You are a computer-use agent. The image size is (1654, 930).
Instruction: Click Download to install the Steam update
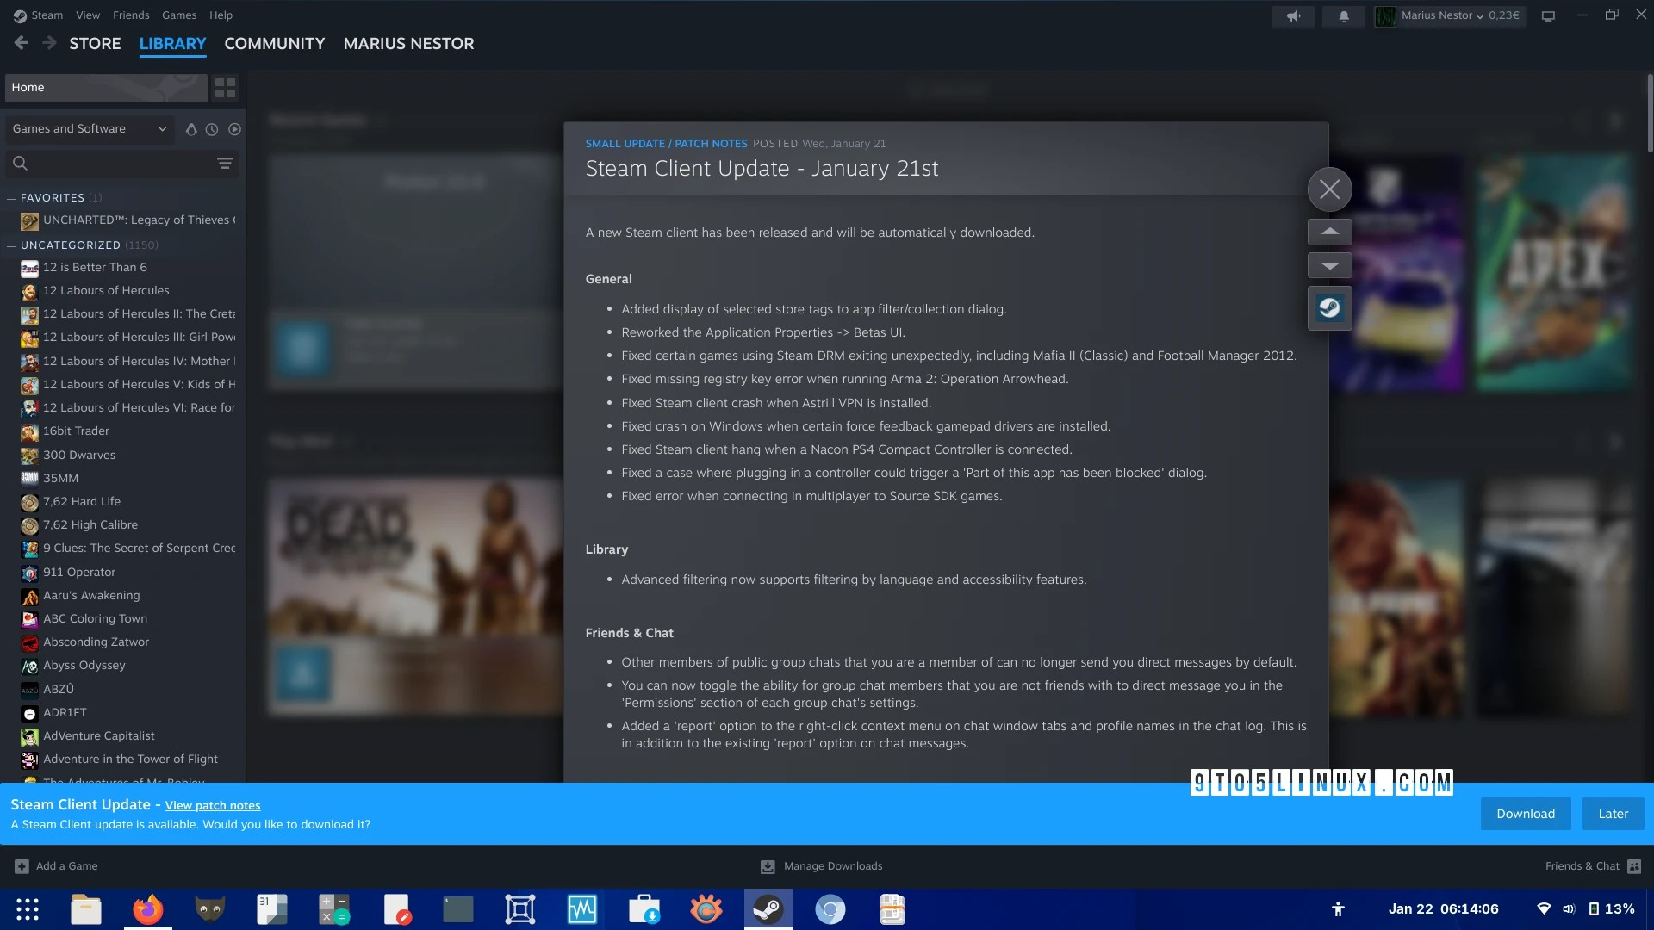point(1525,814)
